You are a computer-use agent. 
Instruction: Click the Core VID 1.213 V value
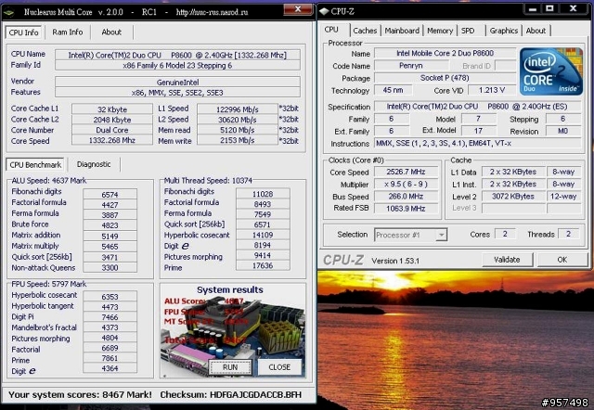point(492,90)
